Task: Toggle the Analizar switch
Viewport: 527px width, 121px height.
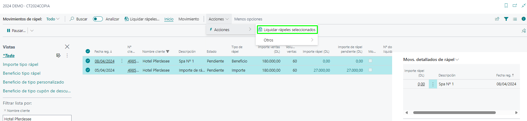Action: pos(98,19)
